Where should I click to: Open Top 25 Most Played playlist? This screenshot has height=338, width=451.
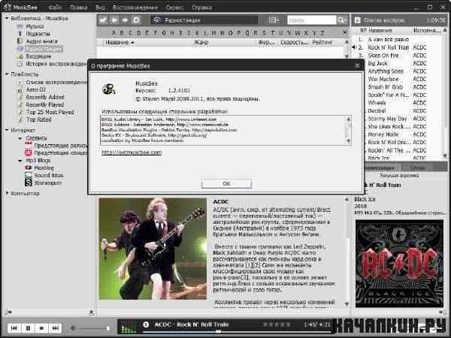[50, 112]
